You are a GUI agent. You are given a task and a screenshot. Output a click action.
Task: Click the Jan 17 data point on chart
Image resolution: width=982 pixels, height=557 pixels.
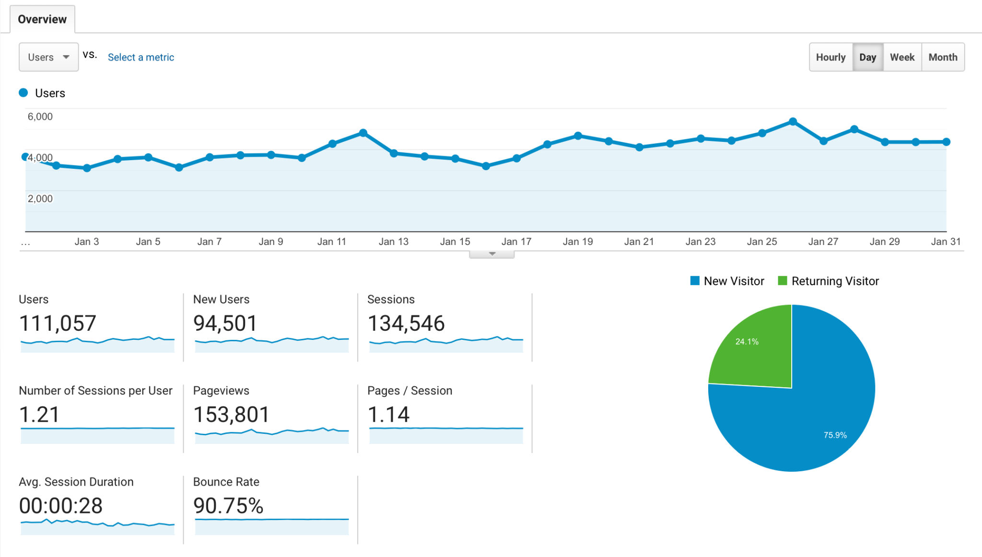516,158
